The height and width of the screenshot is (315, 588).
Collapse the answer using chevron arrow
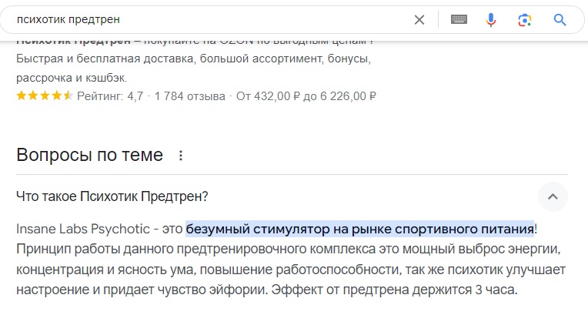(x=552, y=197)
